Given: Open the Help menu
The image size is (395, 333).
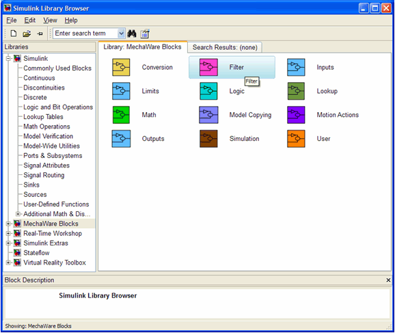Looking at the screenshot, I should [71, 20].
